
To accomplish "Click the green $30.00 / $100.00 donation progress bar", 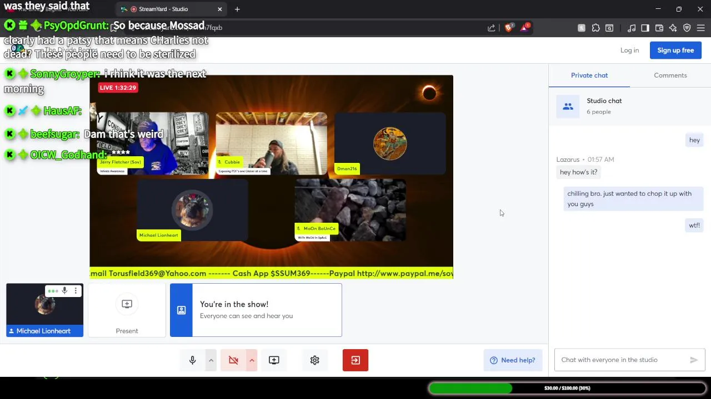I will pos(567,388).
